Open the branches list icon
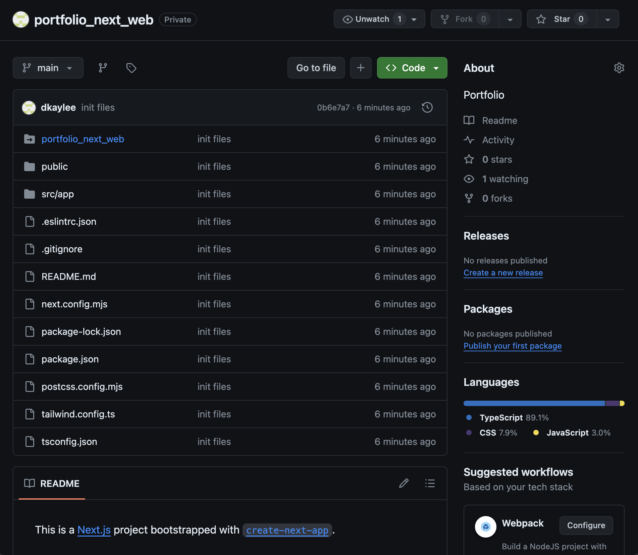The height and width of the screenshot is (555, 638). [x=103, y=68]
